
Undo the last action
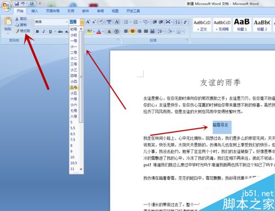click(23, 3)
